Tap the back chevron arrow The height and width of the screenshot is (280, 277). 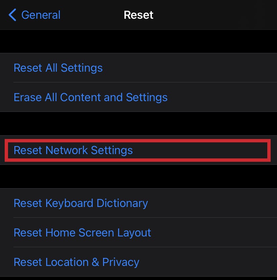pos(12,15)
